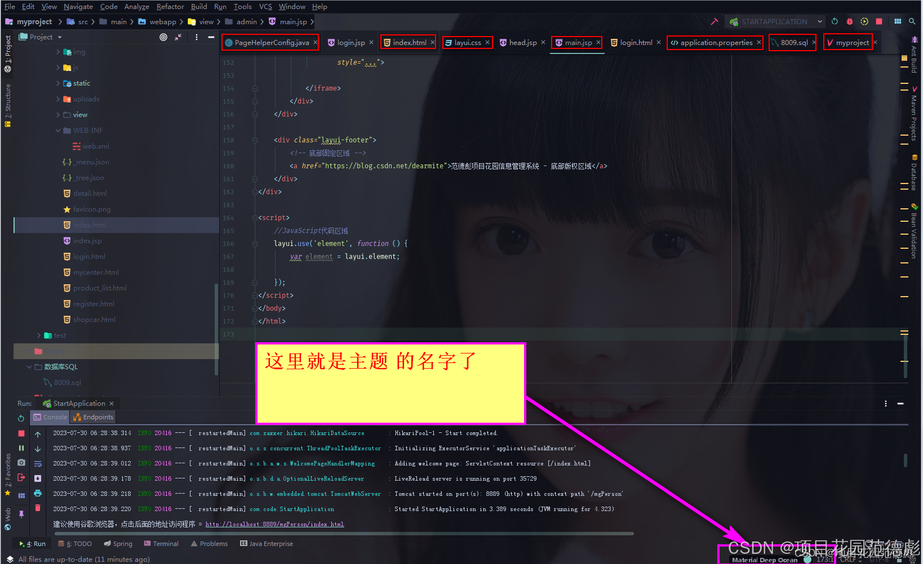Image resolution: width=923 pixels, height=564 pixels.
Task: Collapse the WEB-INF folder in the project tree
Action: click(x=58, y=130)
